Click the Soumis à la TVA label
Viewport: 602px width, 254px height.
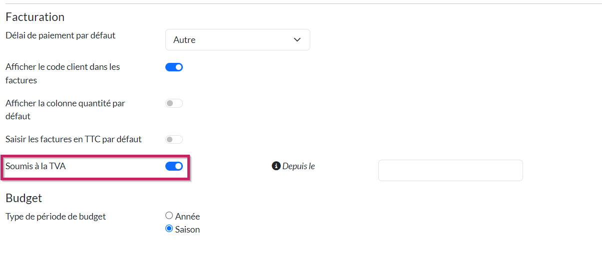tap(35, 166)
